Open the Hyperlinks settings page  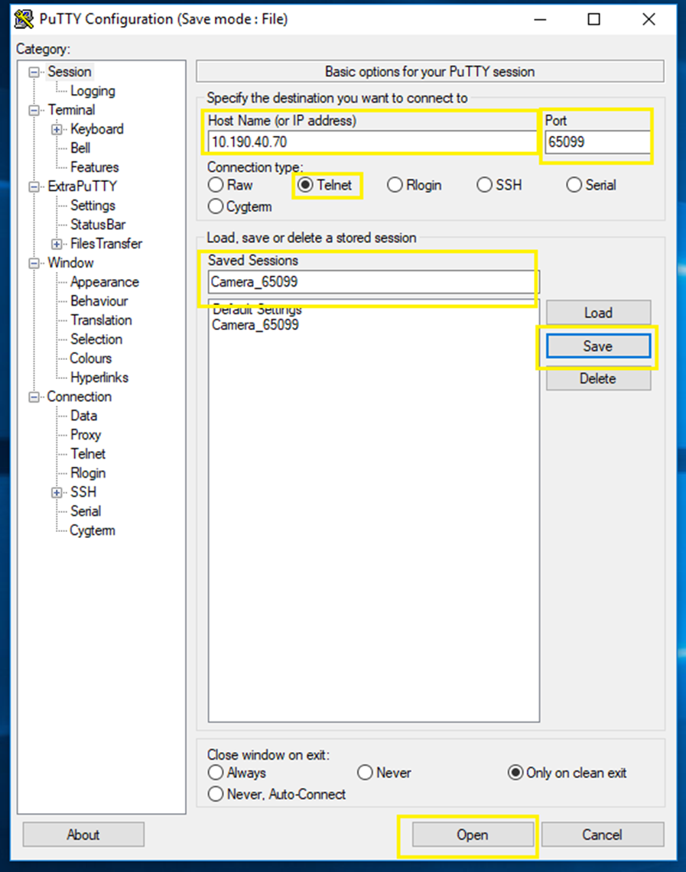click(x=99, y=378)
